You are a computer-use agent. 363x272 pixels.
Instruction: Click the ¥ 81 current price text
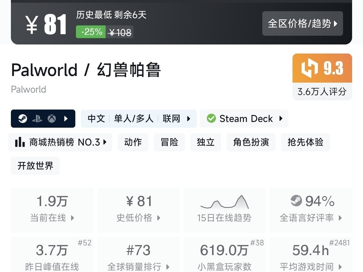pyautogui.click(x=46, y=24)
